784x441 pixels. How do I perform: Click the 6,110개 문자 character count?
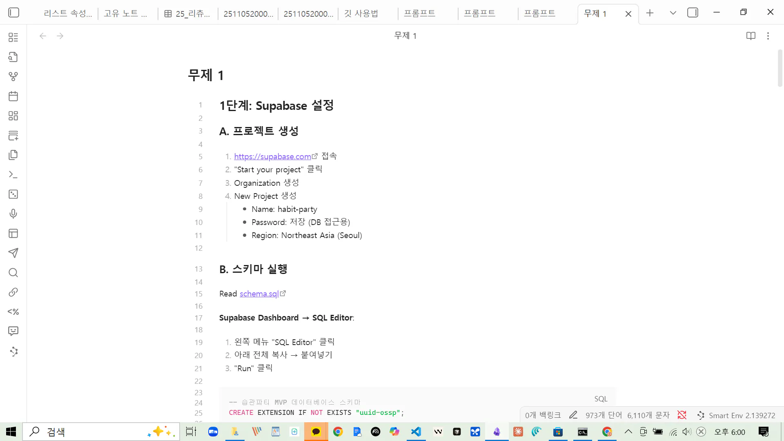click(648, 415)
